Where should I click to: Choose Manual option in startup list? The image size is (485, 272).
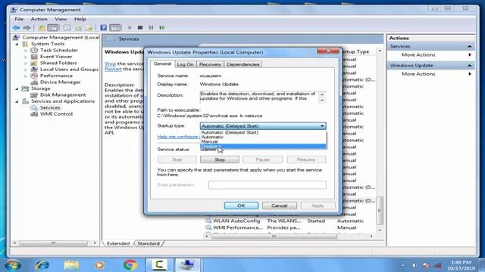[263, 141]
